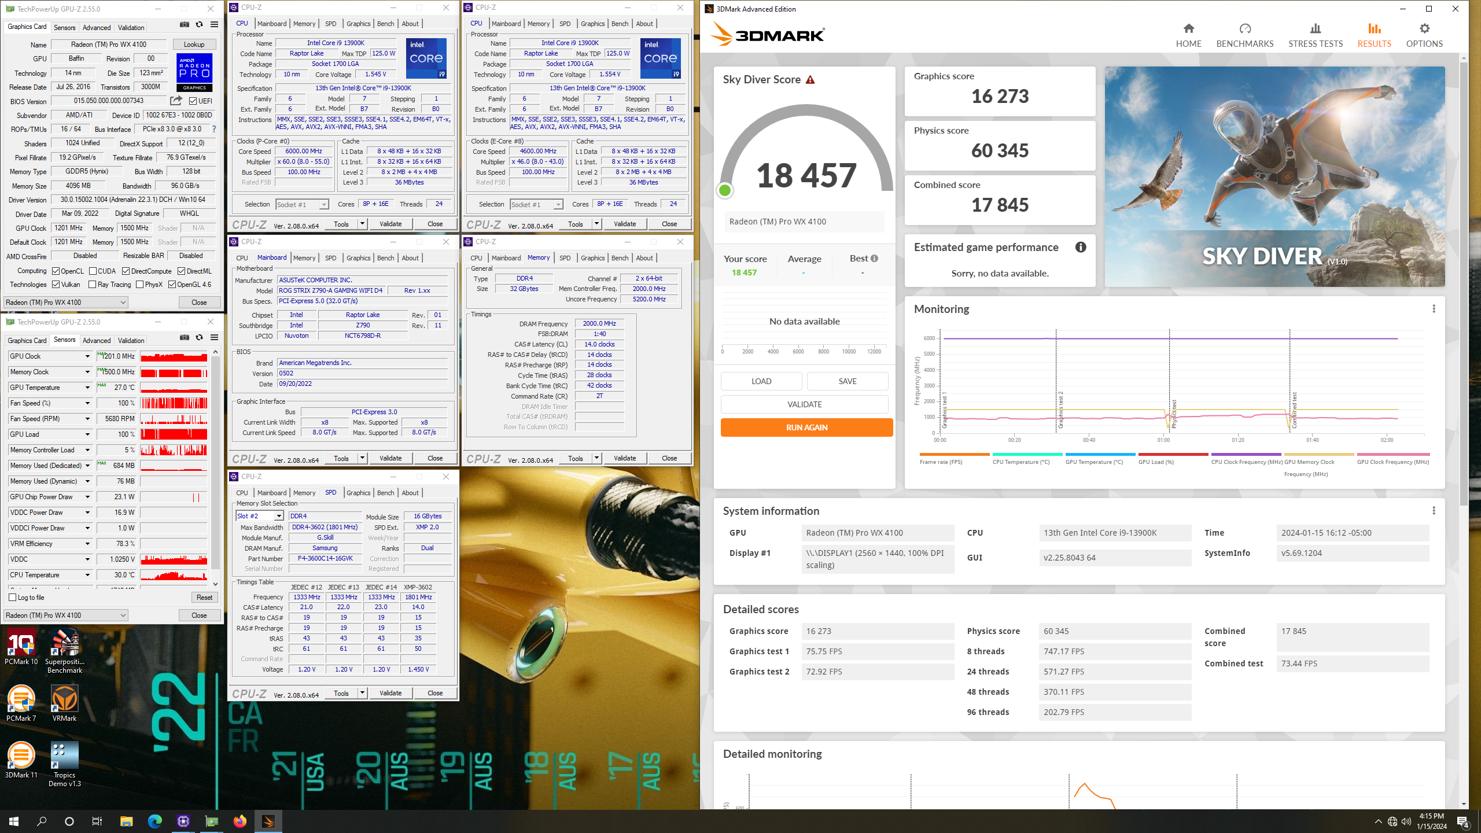The width and height of the screenshot is (1481, 833).
Task: Open hamburger menu in GPU-Z Sensors window
Action: [214, 338]
